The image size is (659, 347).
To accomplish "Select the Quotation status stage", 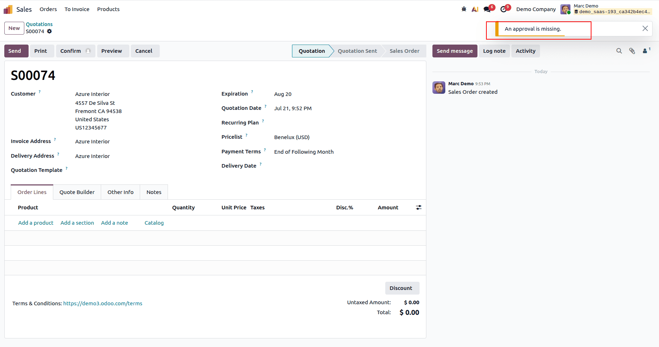I will (x=312, y=51).
